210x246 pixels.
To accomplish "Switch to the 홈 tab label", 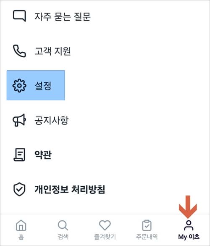I will click(21, 237).
